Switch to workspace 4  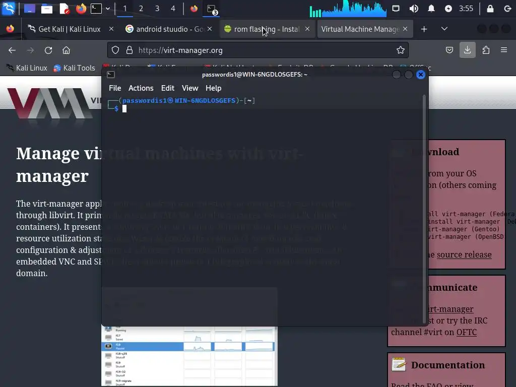pyautogui.click(x=173, y=9)
